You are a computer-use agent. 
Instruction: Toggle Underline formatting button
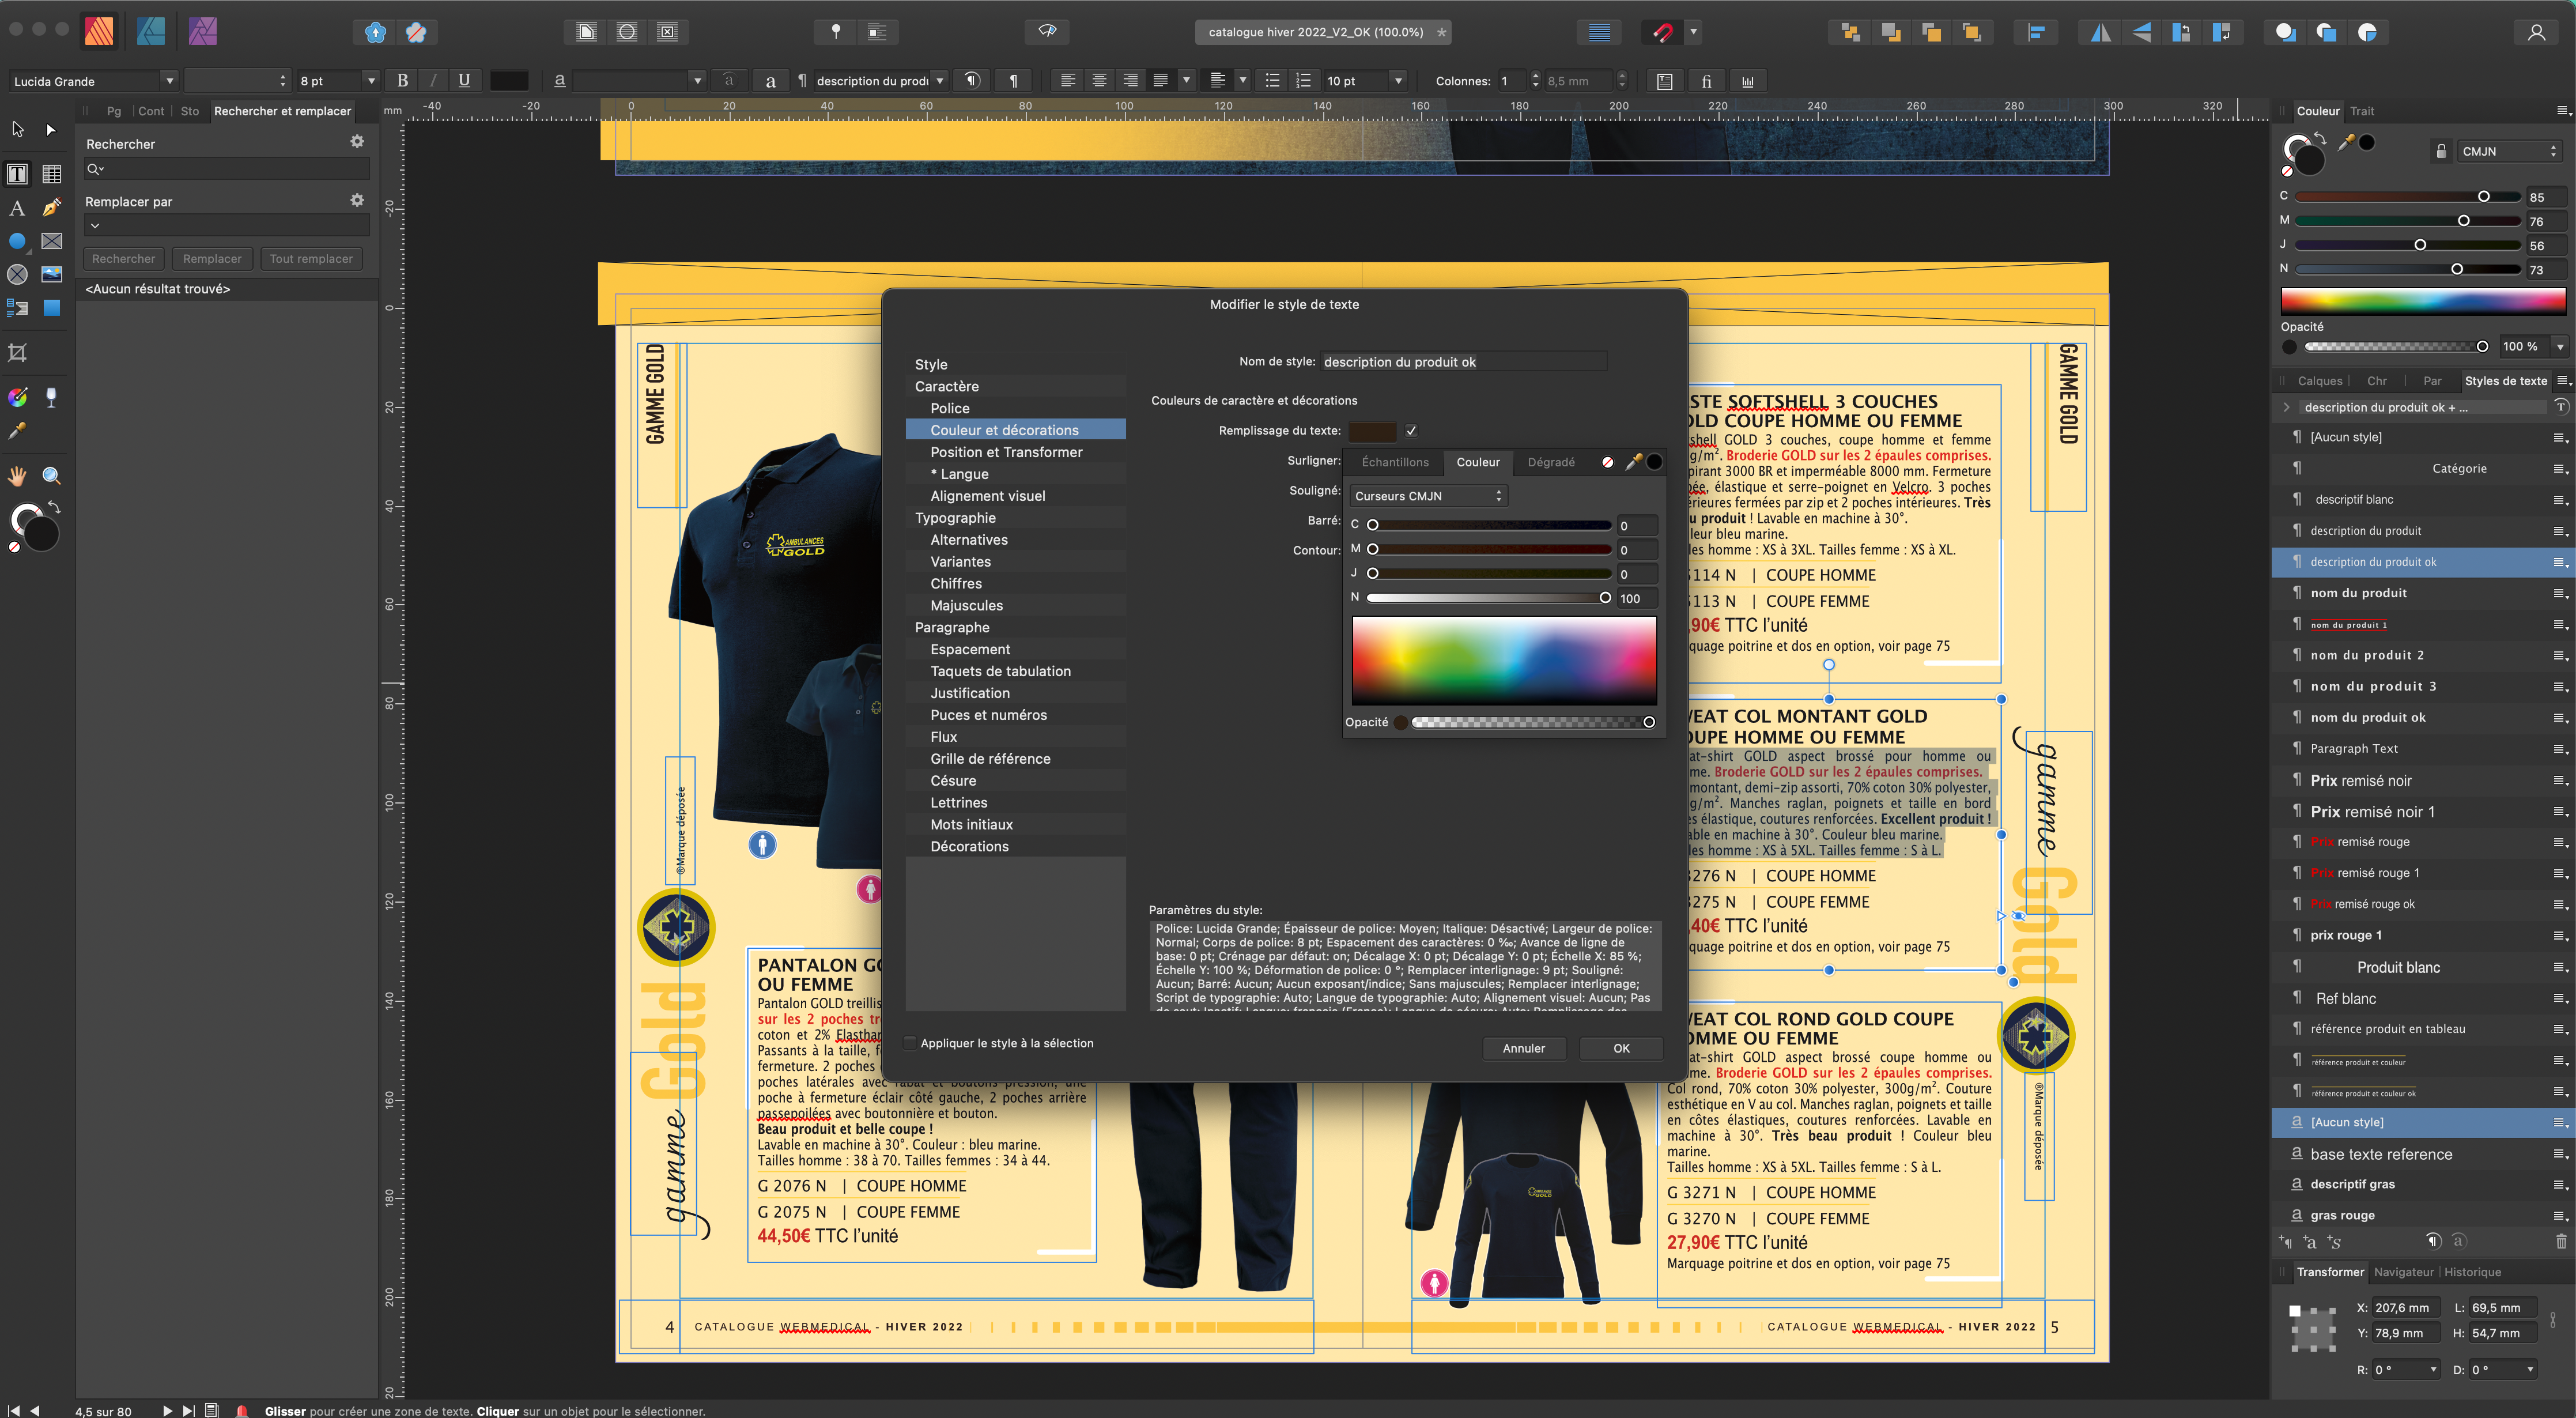(464, 81)
